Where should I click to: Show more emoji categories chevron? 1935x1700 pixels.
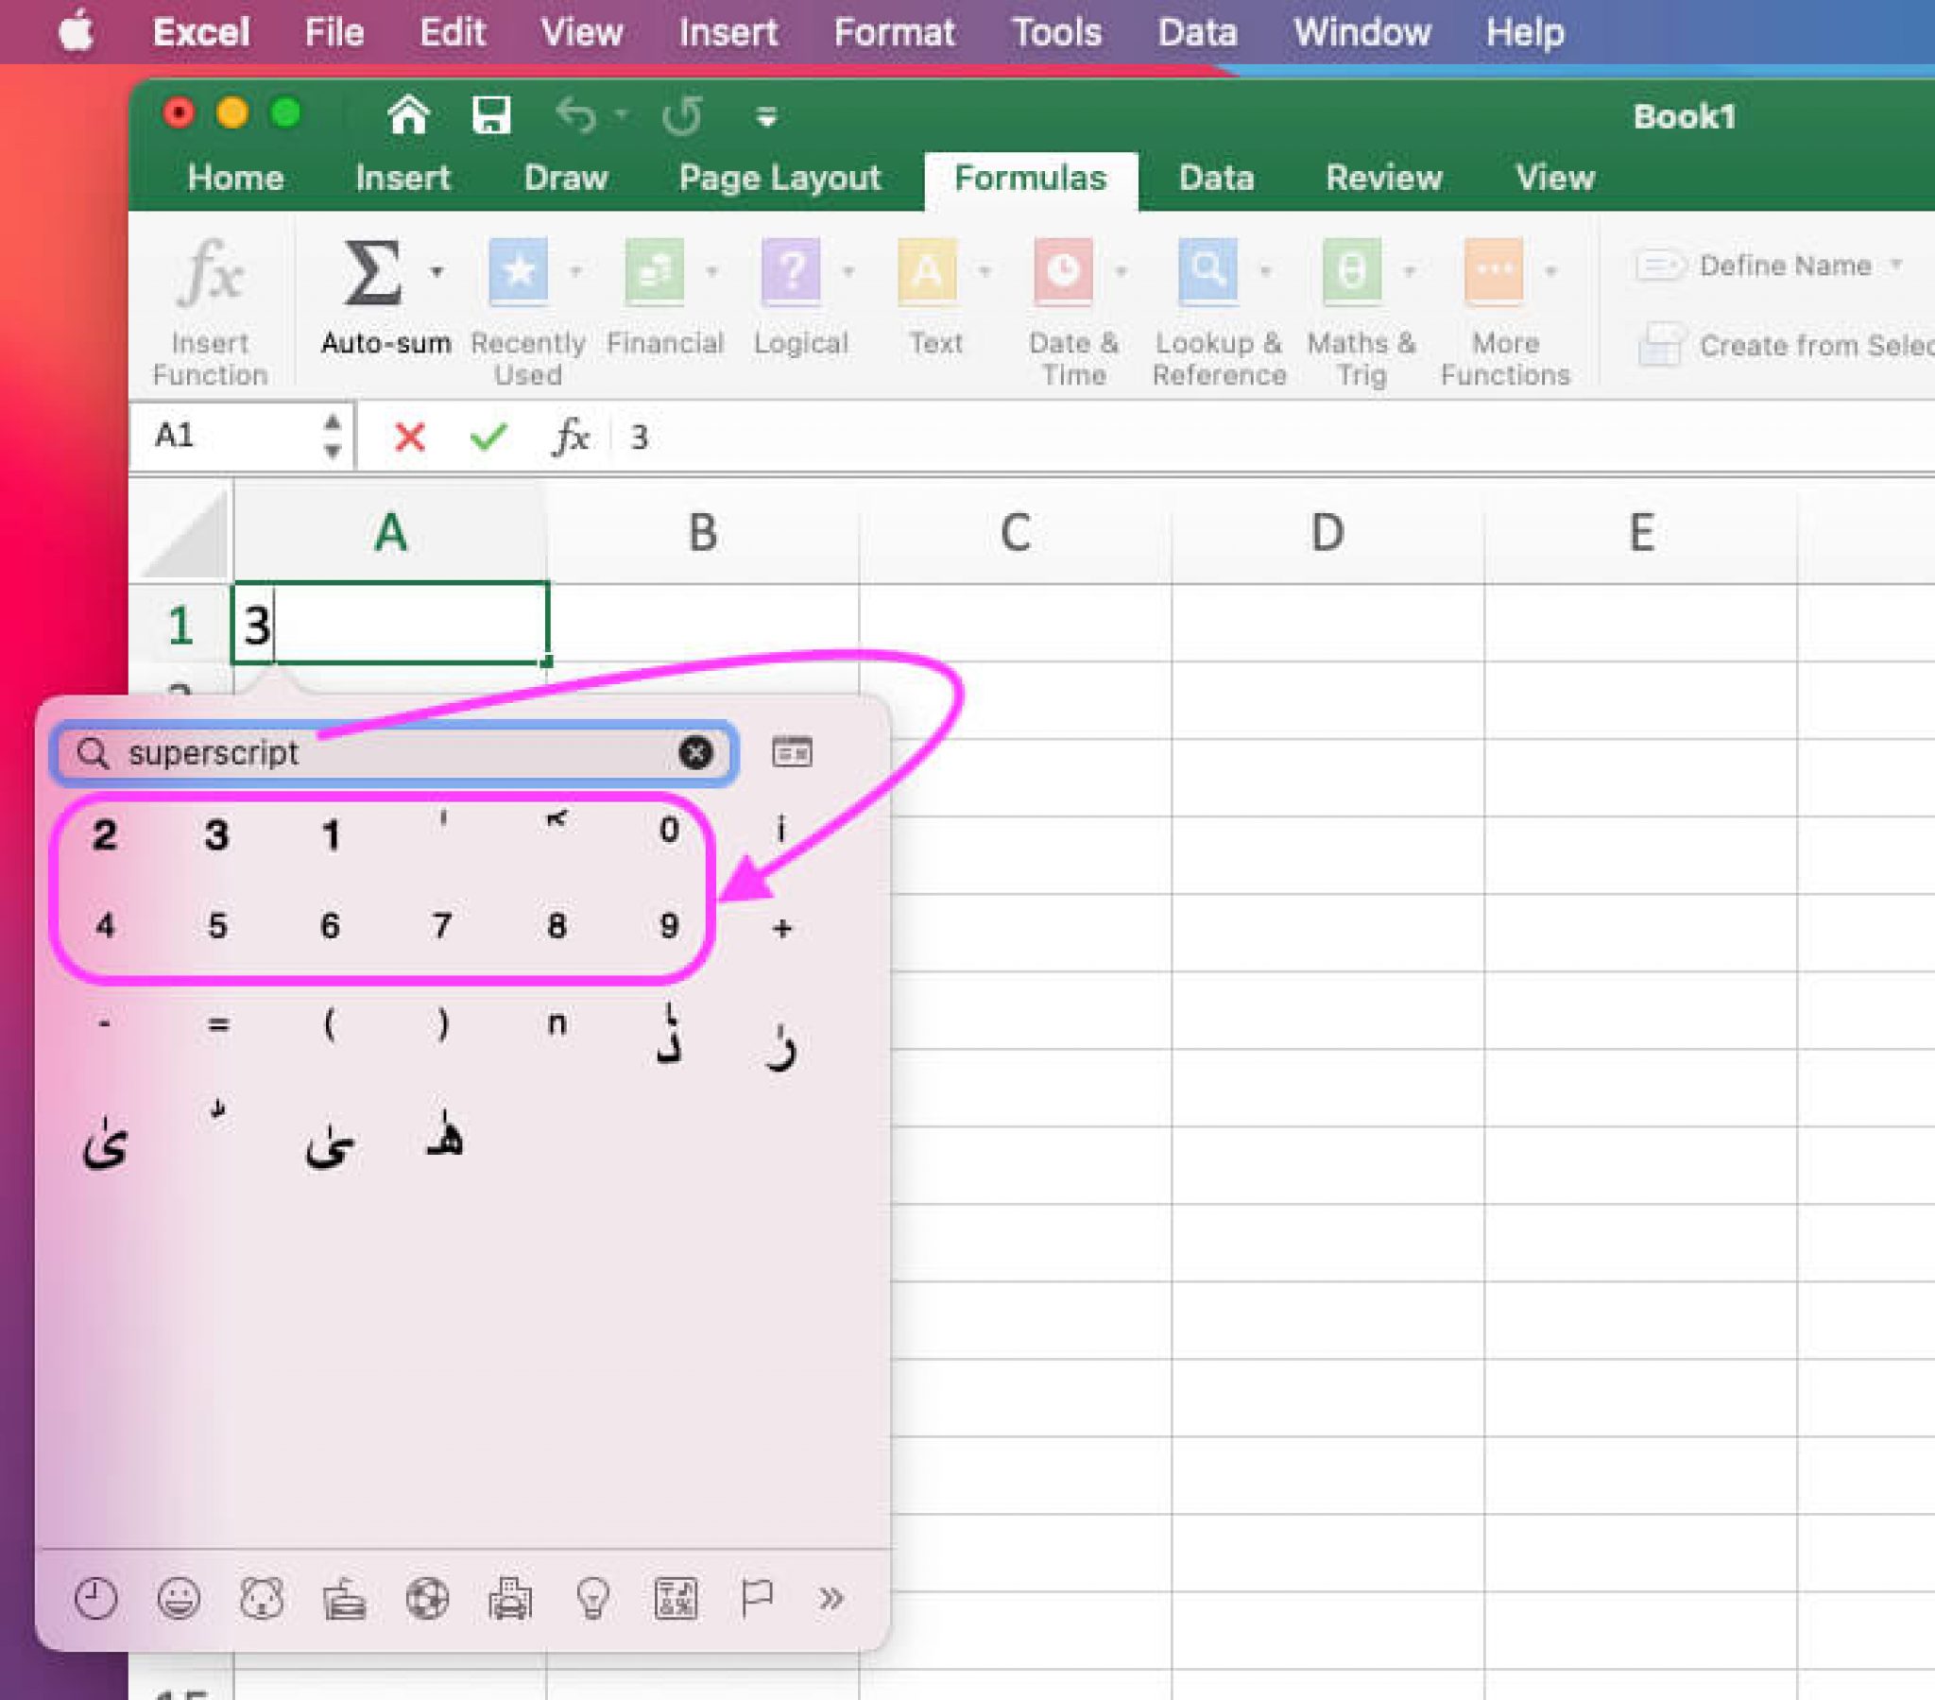click(831, 1600)
